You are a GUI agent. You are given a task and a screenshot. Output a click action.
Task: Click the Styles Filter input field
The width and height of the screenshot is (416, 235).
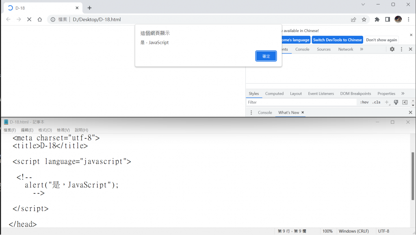coord(301,102)
